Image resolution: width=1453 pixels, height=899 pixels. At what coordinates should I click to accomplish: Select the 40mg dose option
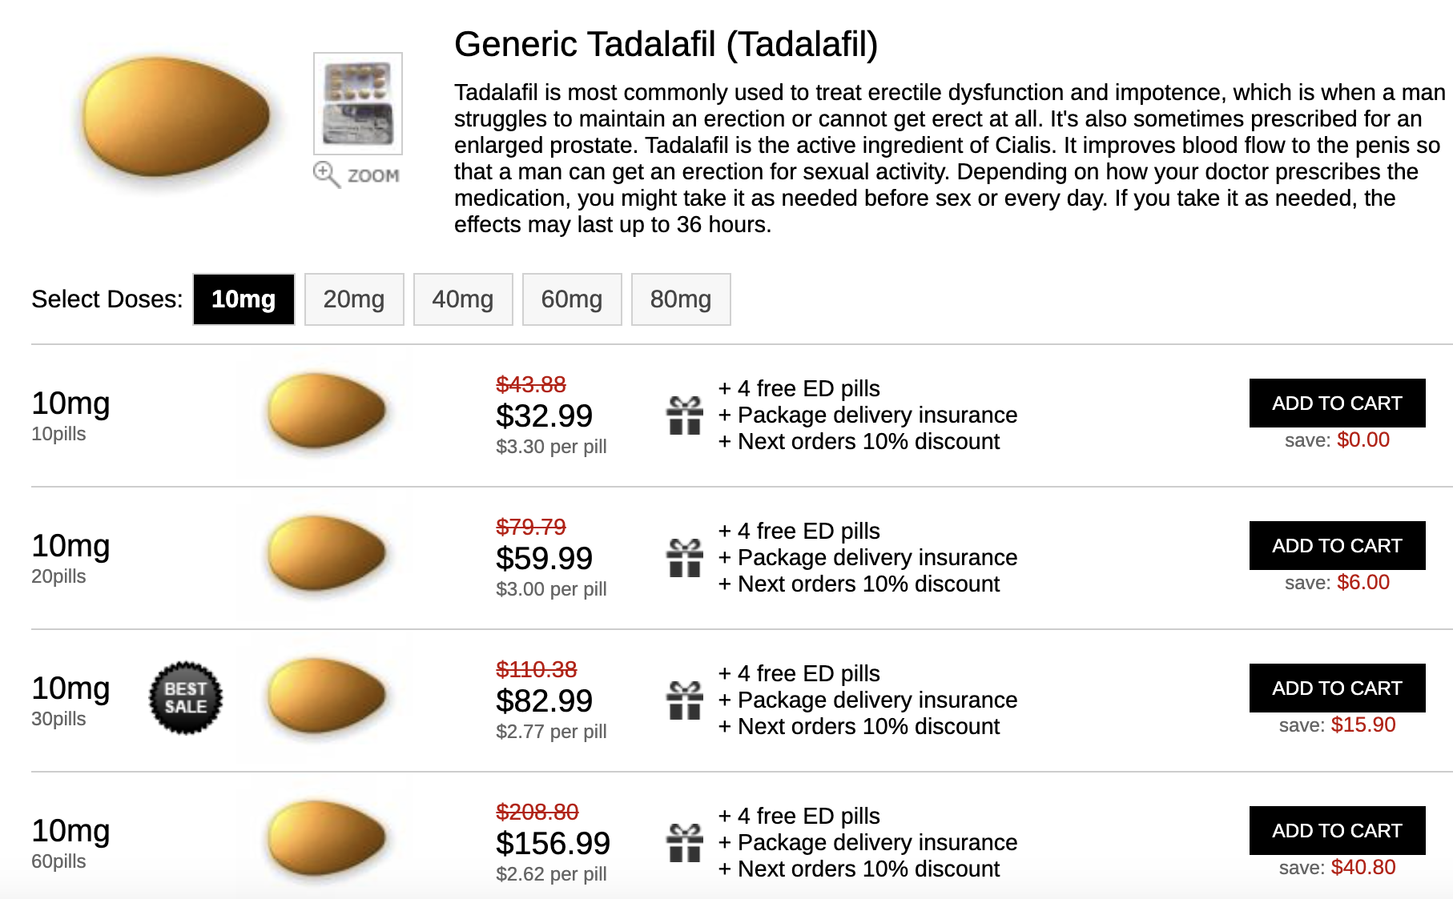point(463,299)
